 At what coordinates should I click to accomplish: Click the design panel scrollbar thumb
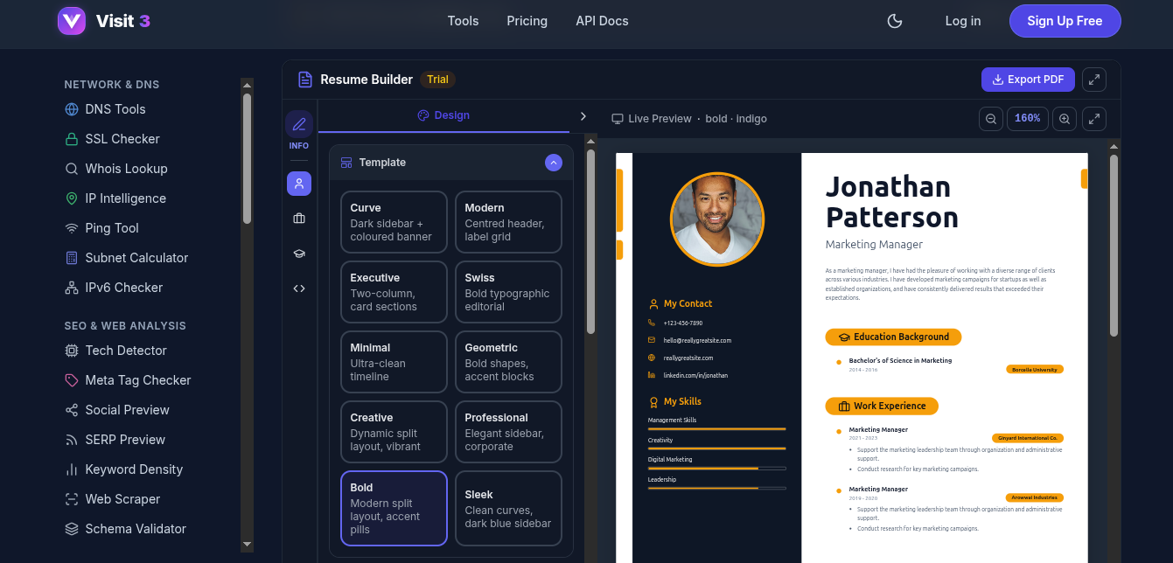[x=590, y=241]
